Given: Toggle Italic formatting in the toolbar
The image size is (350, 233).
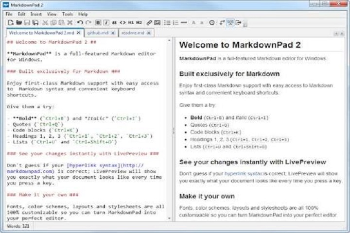Looking at the screenshot, I should tap(106, 23).
